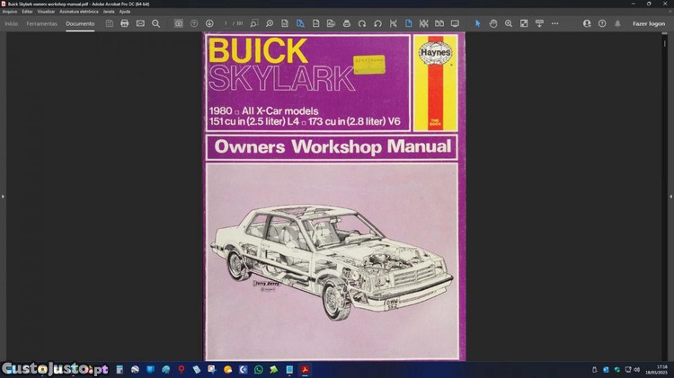Screen dimensions: 674x378
Task: Click the zoom in magnifier icon
Action: (509, 23)
